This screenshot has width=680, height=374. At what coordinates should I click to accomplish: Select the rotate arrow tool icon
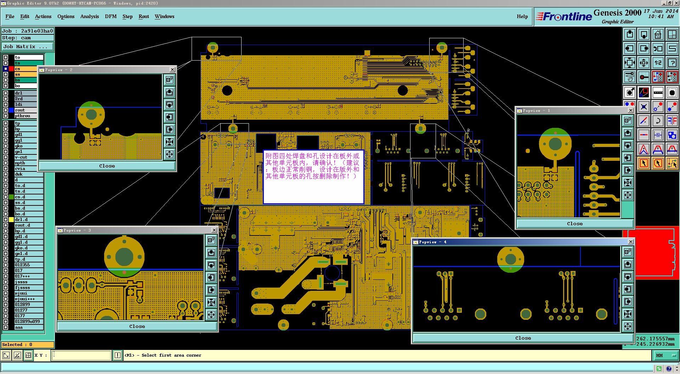(658, 121)
